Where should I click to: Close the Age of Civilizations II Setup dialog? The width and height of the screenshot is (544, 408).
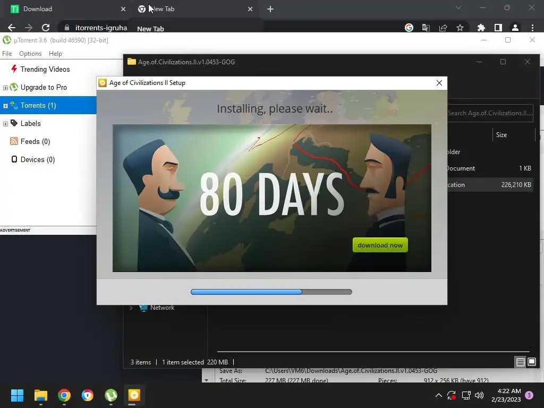pos(439,83)
